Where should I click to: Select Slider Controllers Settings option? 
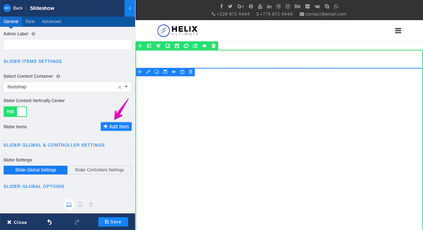tap(99, 170)
